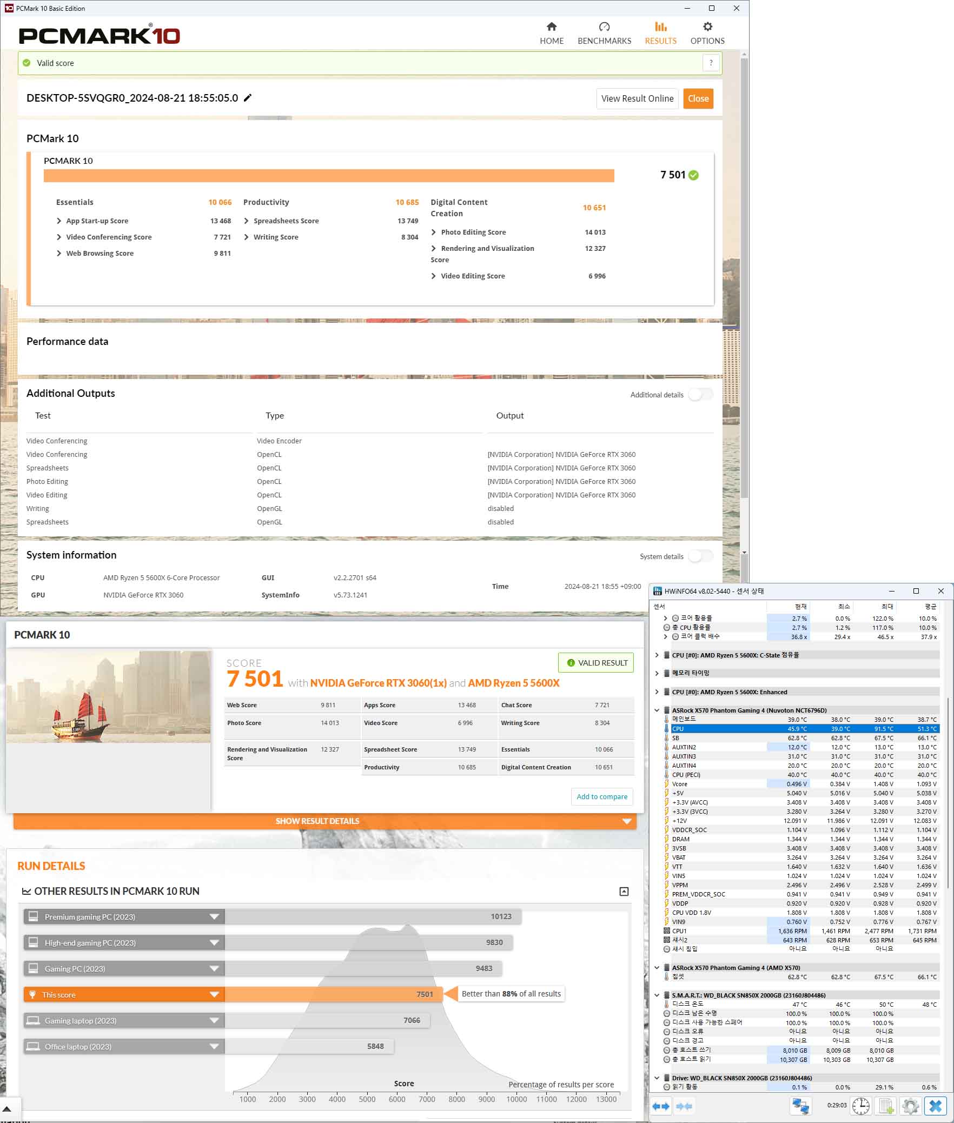Image resolution: width=954 pixels, height=1123 pixels.
Task: Click the VALID RESULT badge
Action: point(596,663)
